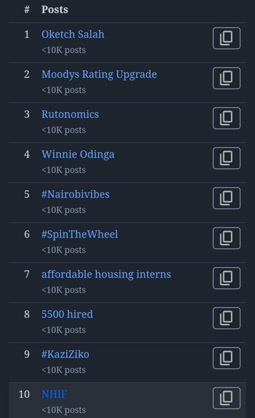The height and width of the screenshot is (418, 255).
Task: View affordable housing interns trend
Action: pos(106,274)
